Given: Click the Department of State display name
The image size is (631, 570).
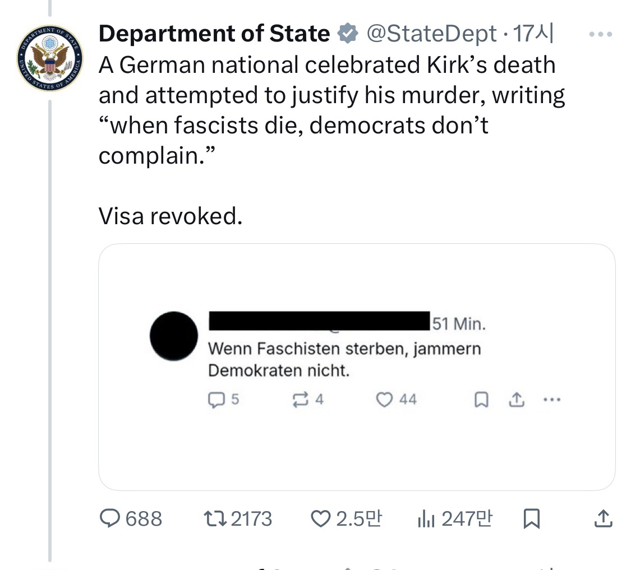Looking at the screenshot, I should 214,34.
